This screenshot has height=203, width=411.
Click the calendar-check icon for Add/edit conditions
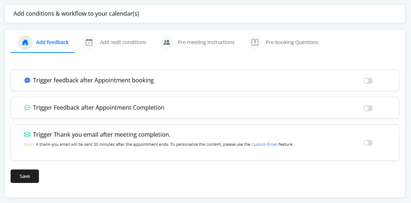pyautogui.click(x=89, y=42)
